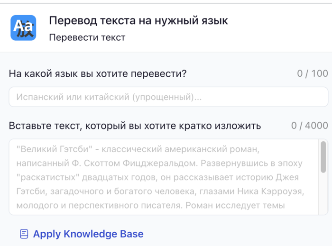Click the subtitle 'Перевести текст'
The height and width of the screenshot is (246, 332).
point(87,37)
